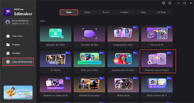Select Caixa de ferramentas in sidebar
Screen dimensions: 194x103
(18, 62)
